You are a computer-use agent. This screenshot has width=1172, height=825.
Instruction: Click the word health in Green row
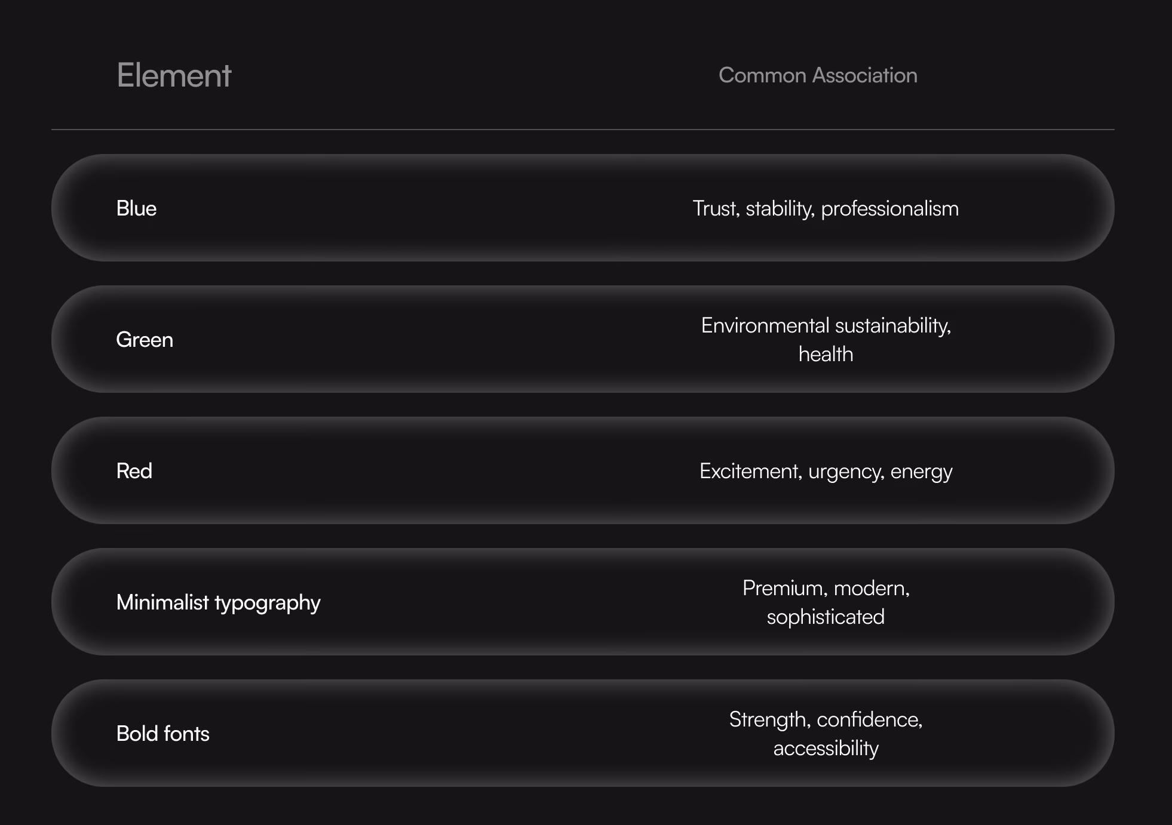pos(826,354)
